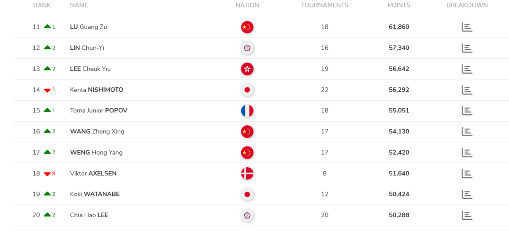Click France flag beside Toma Junior POPOV

[x=247, y=111]
